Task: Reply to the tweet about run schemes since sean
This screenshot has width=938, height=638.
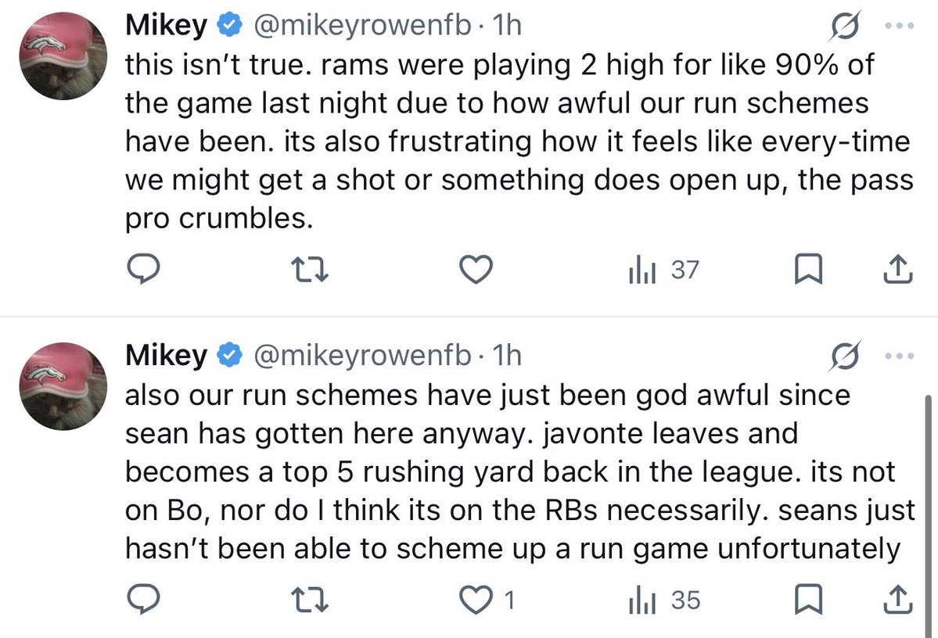Action: pos(143,600)
